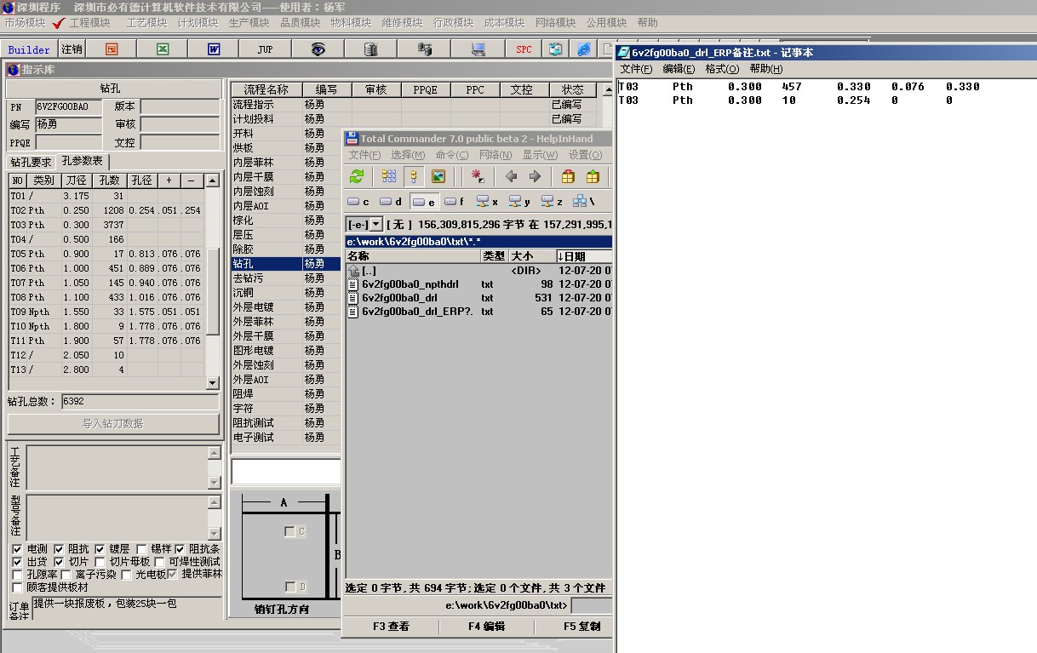Switch to drive c in Total Commander
The height and width of the screenshot is (653, 1037).
[x=358, y=202]
